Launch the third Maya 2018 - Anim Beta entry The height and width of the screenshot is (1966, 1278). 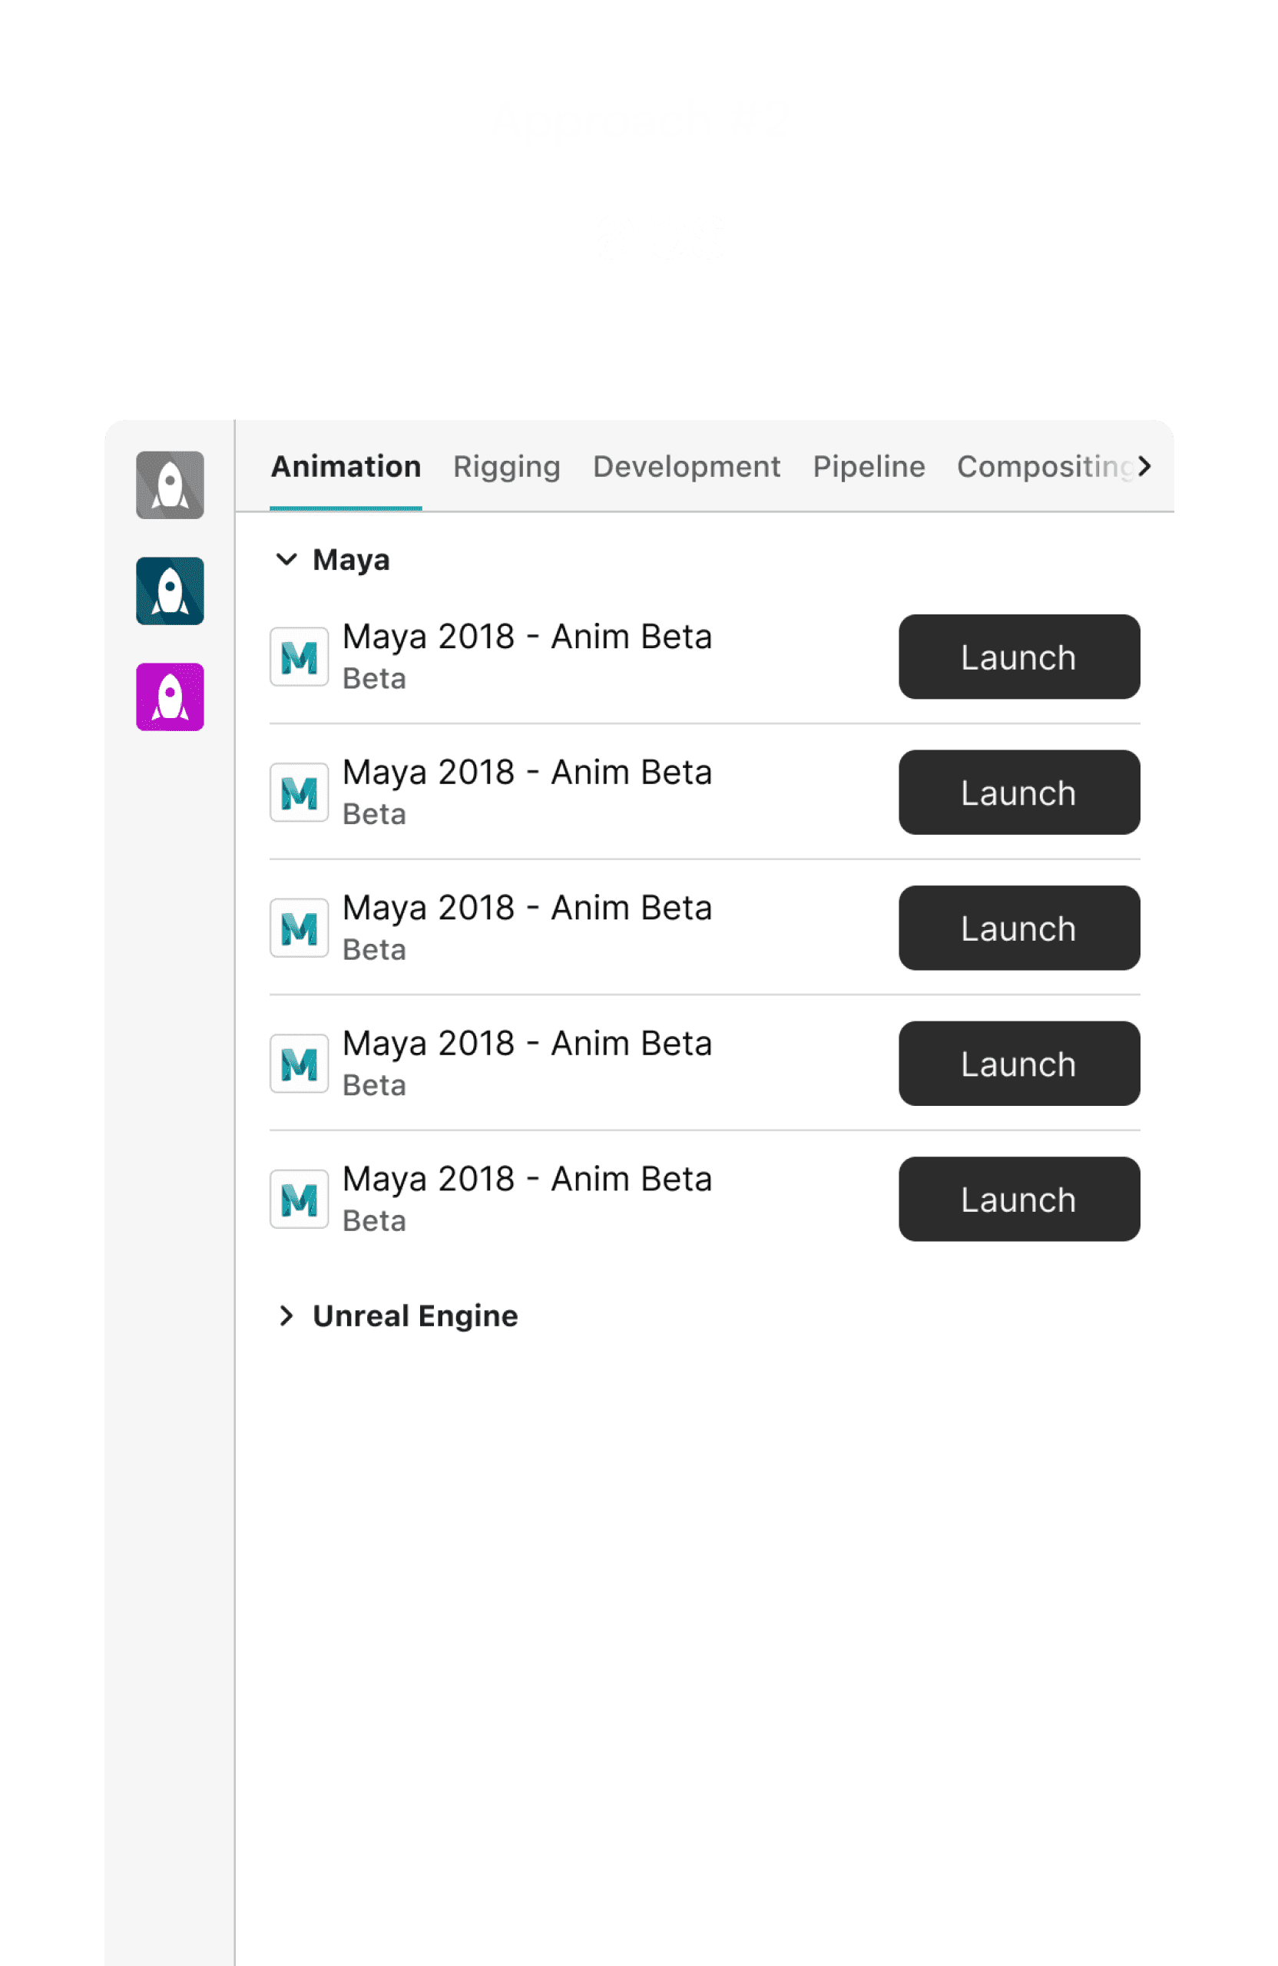[1019, 928]
